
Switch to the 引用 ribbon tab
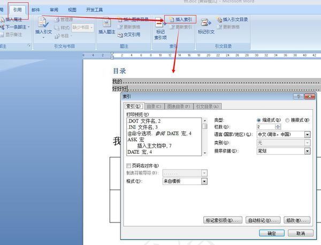tap(18, 9)
